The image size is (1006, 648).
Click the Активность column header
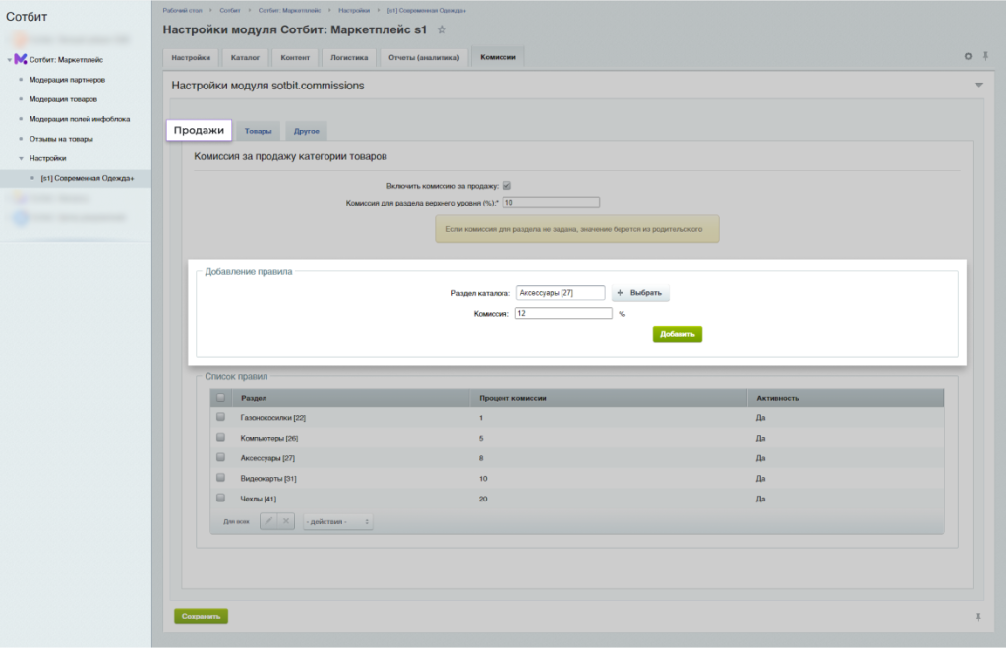[x=778, y=398]
